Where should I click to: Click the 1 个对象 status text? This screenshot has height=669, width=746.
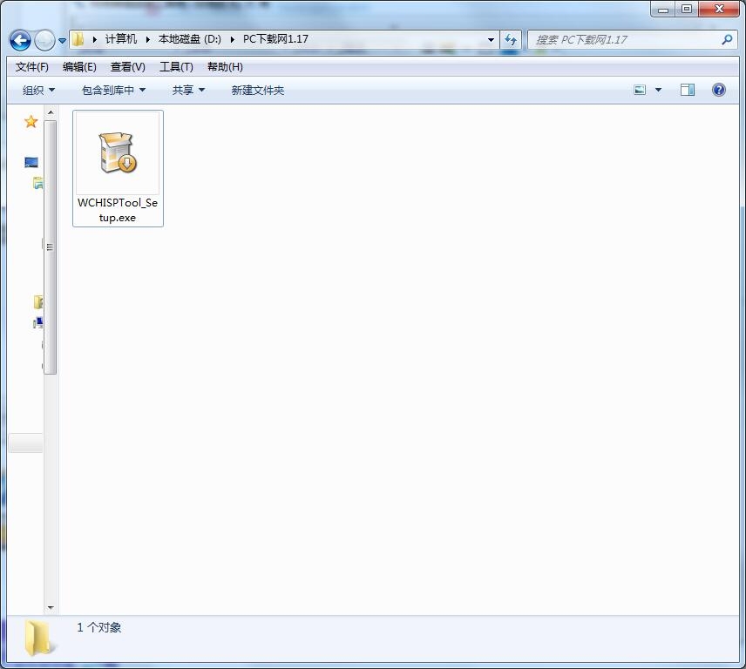[x=99, y=628]
